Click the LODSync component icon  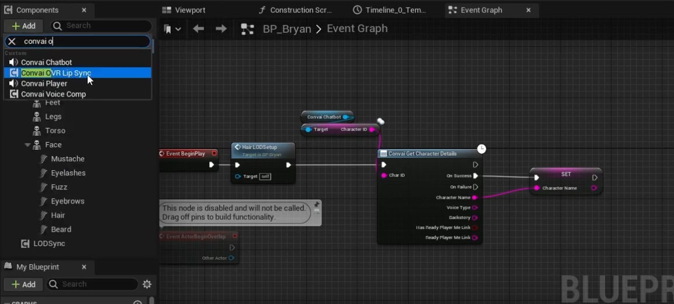click(25, 244)
